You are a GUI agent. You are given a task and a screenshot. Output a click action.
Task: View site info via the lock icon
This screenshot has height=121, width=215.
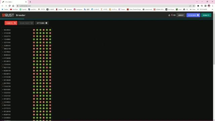[x=18, y=6]
